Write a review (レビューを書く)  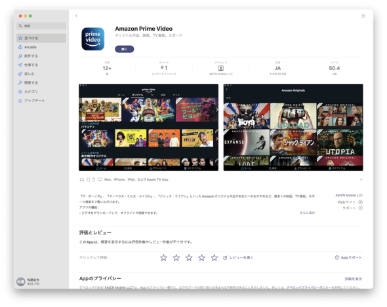[238, 257]
